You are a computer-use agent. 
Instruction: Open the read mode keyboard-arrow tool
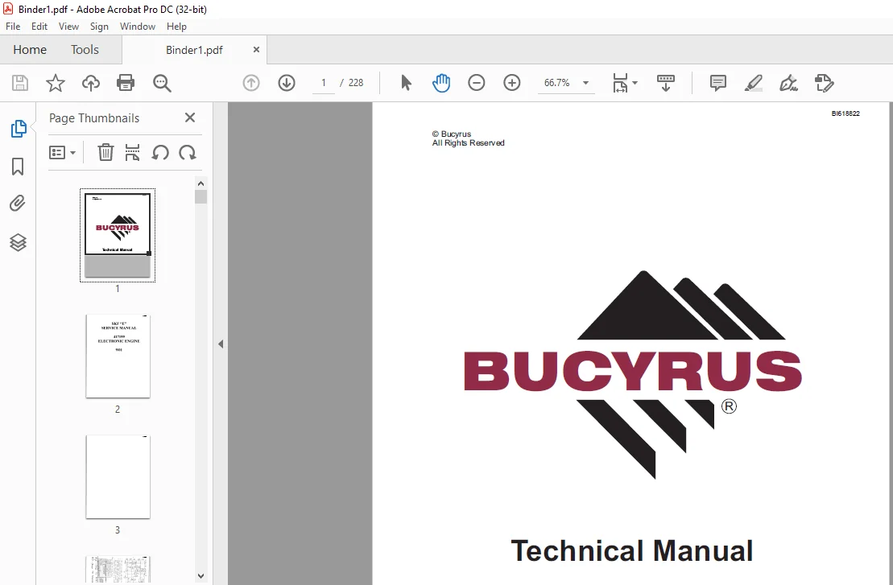(665, 83)
